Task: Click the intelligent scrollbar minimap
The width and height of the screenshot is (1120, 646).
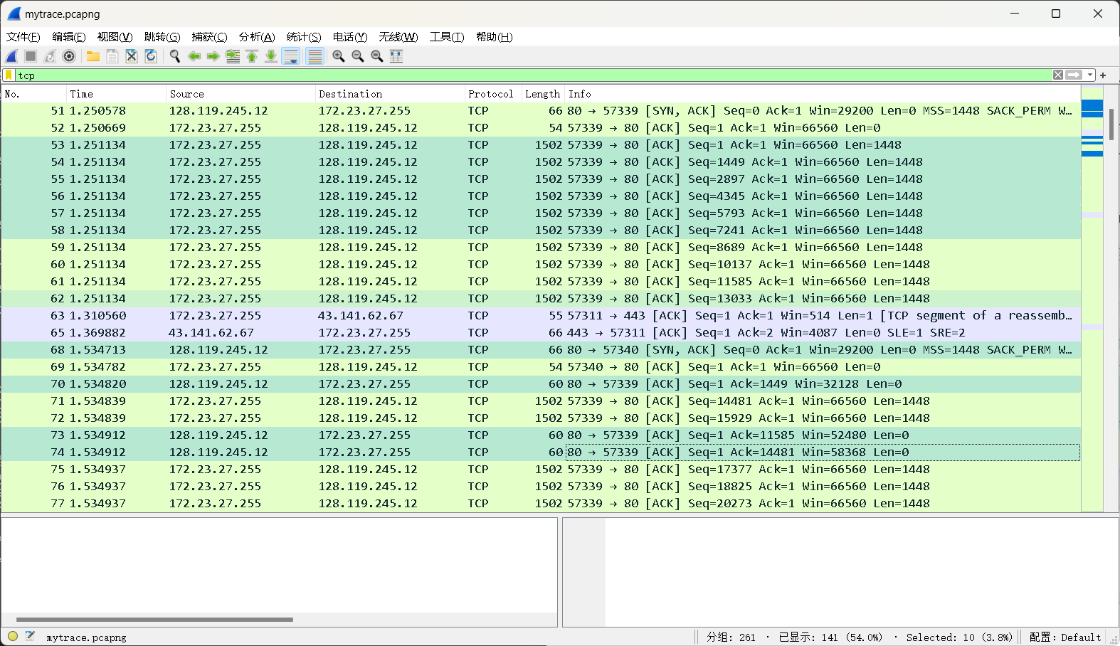Action: (x=1092, y=299)
